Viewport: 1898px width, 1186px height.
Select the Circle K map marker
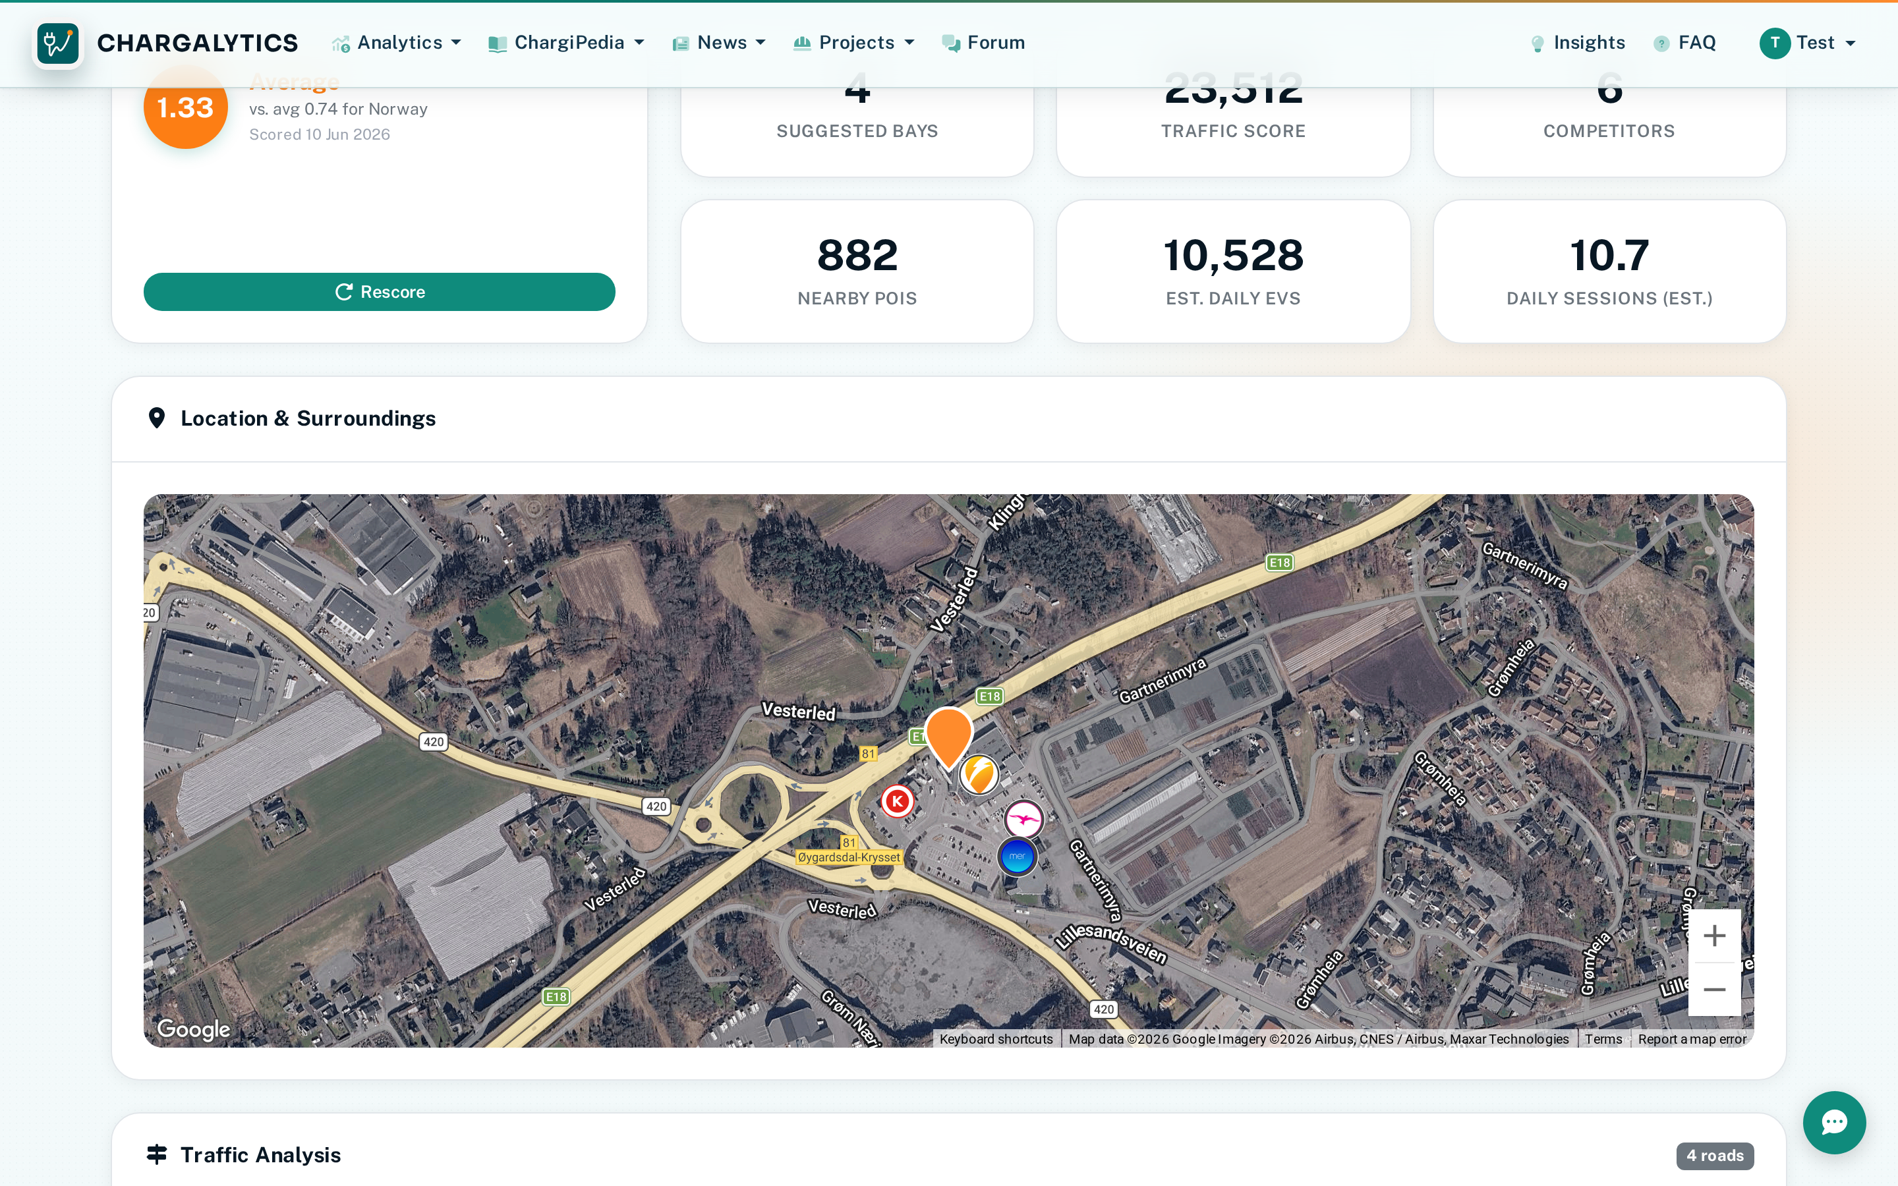click(x=896, y=801)
